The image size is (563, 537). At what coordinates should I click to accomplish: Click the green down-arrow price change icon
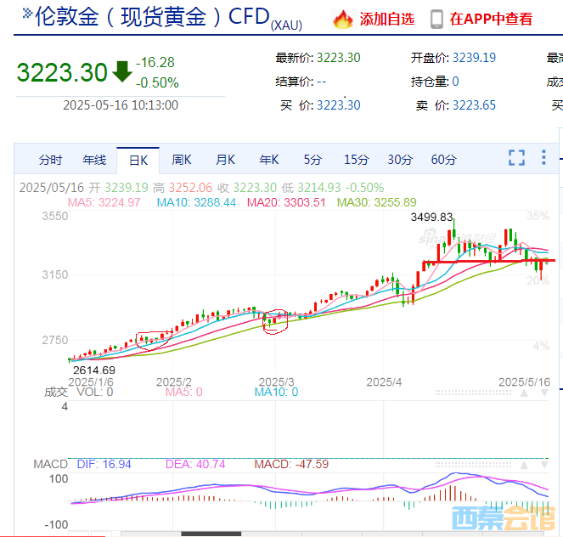pos(122,71)
